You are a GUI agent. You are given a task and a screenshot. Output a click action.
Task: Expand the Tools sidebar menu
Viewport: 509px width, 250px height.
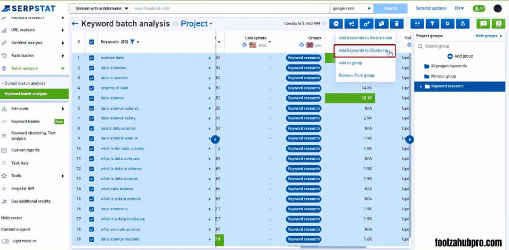click(x=63, y=176)
